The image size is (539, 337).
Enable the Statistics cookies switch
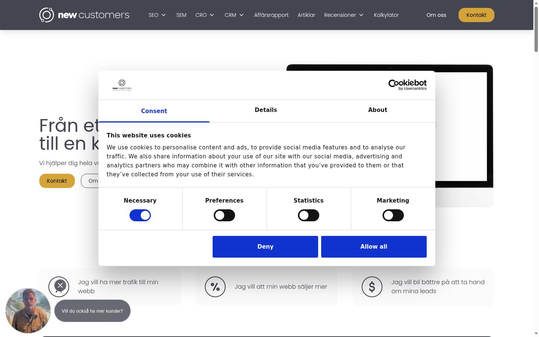tap(308, 215)
